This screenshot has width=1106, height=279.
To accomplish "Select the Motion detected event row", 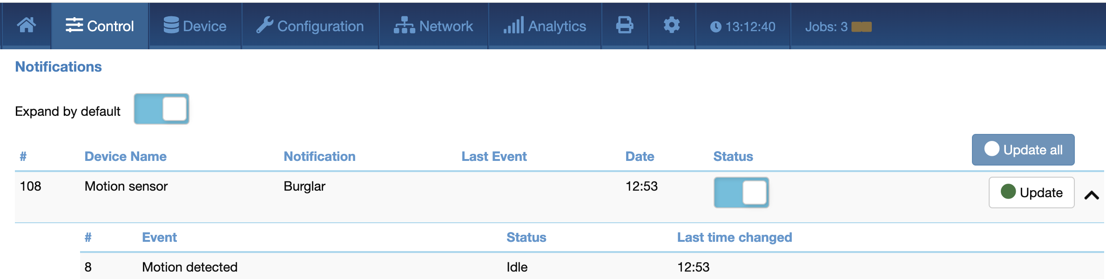I will 592,266.
